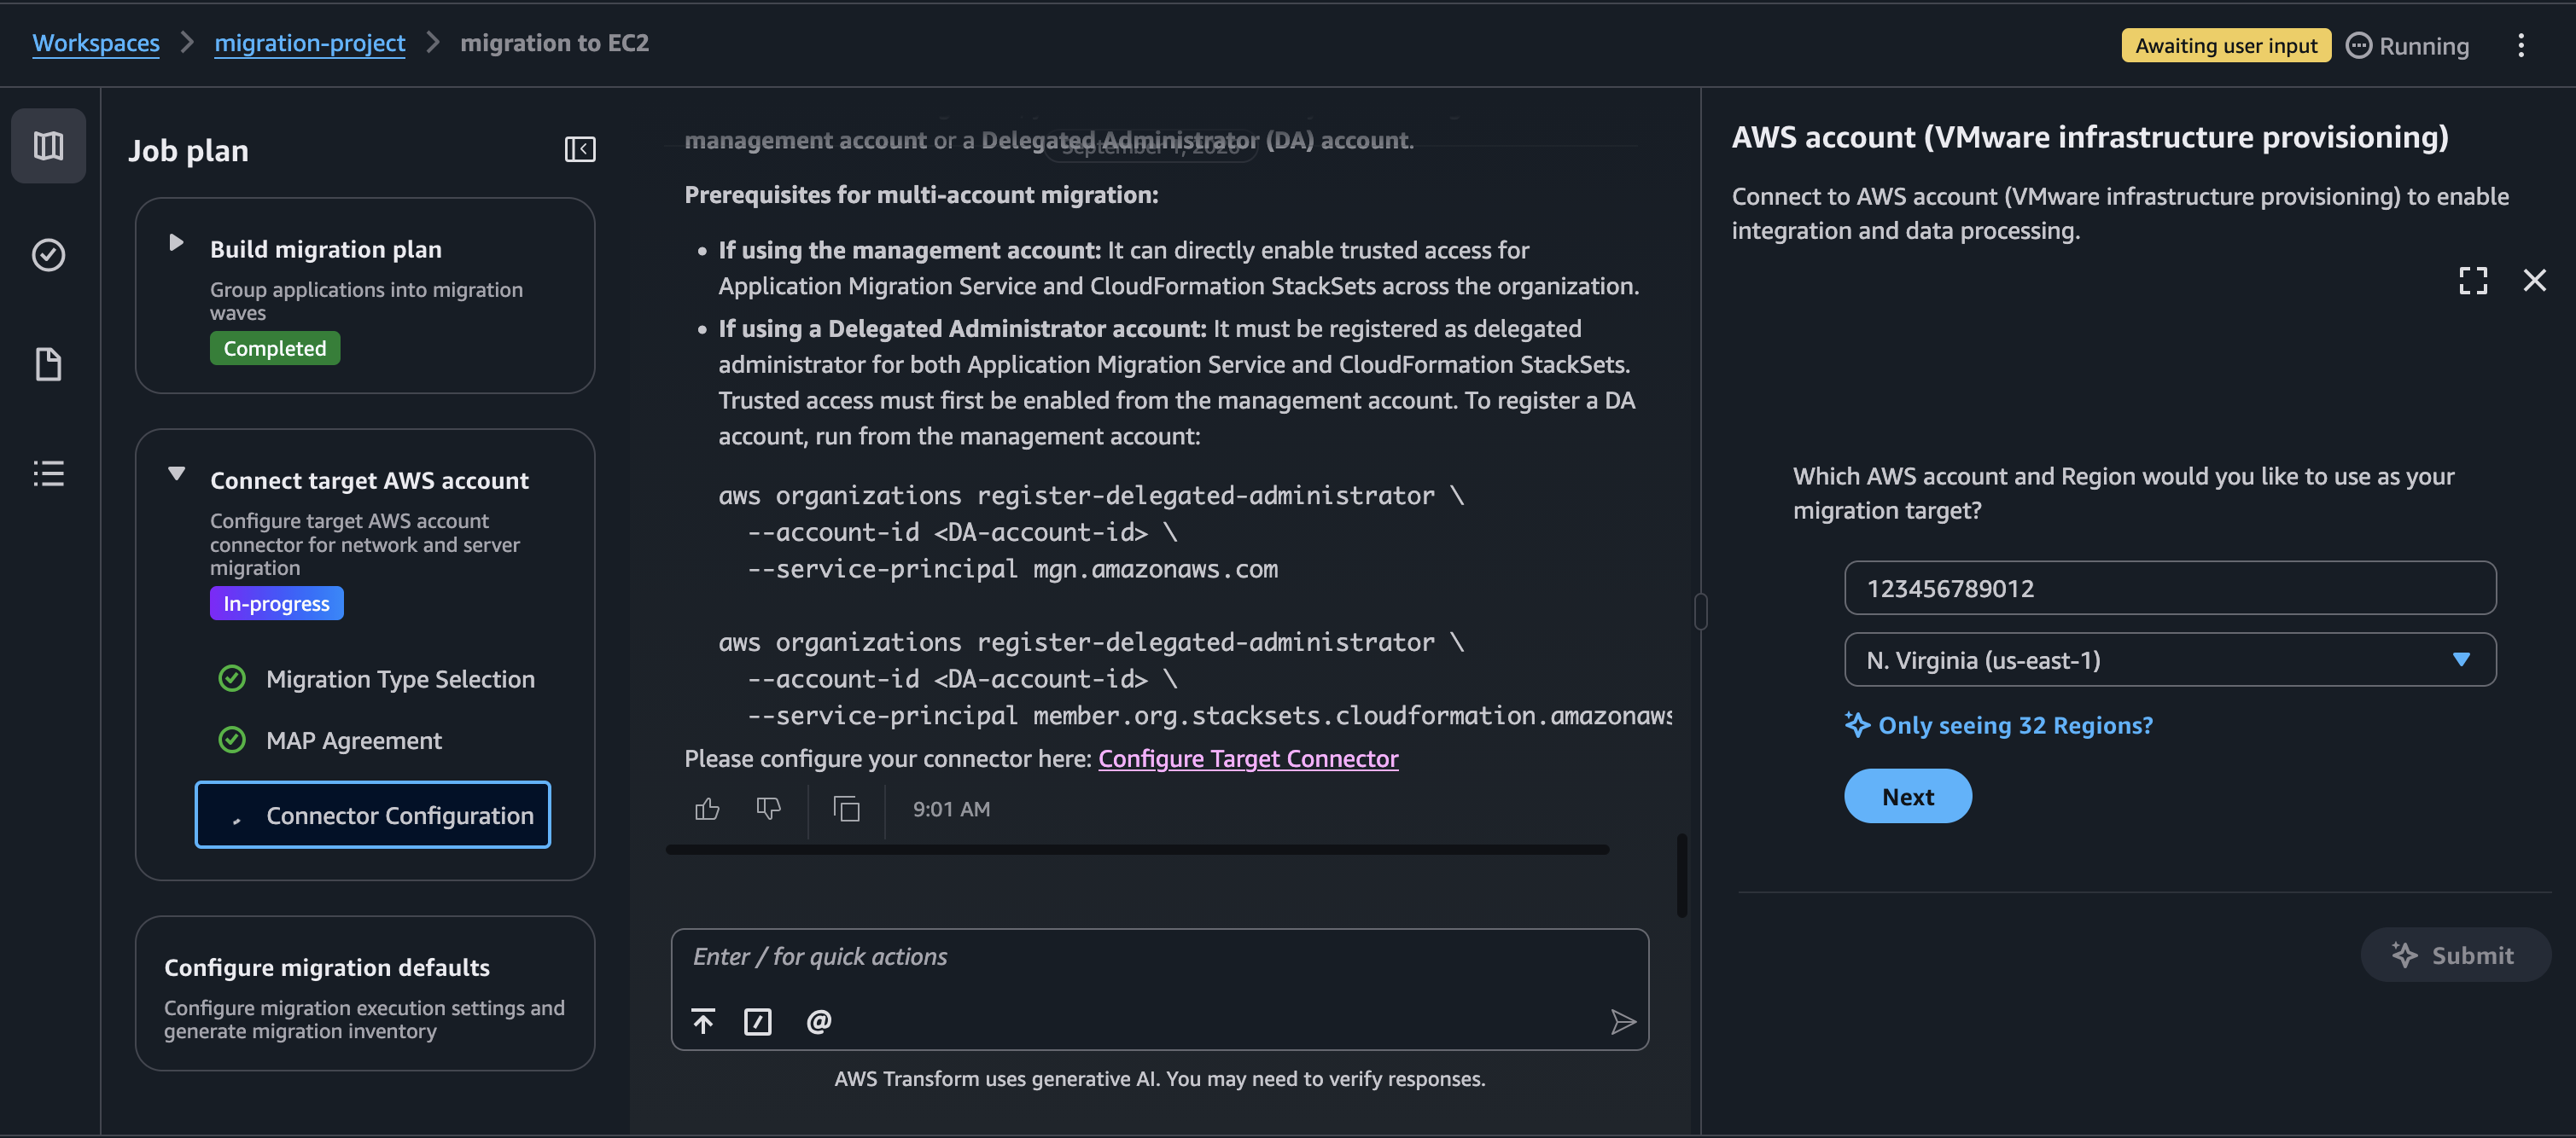The width and height of the screenshot is (2576, 1138).
Task: Open the job plan map icon in sidebar
Action: coord(48,146)
